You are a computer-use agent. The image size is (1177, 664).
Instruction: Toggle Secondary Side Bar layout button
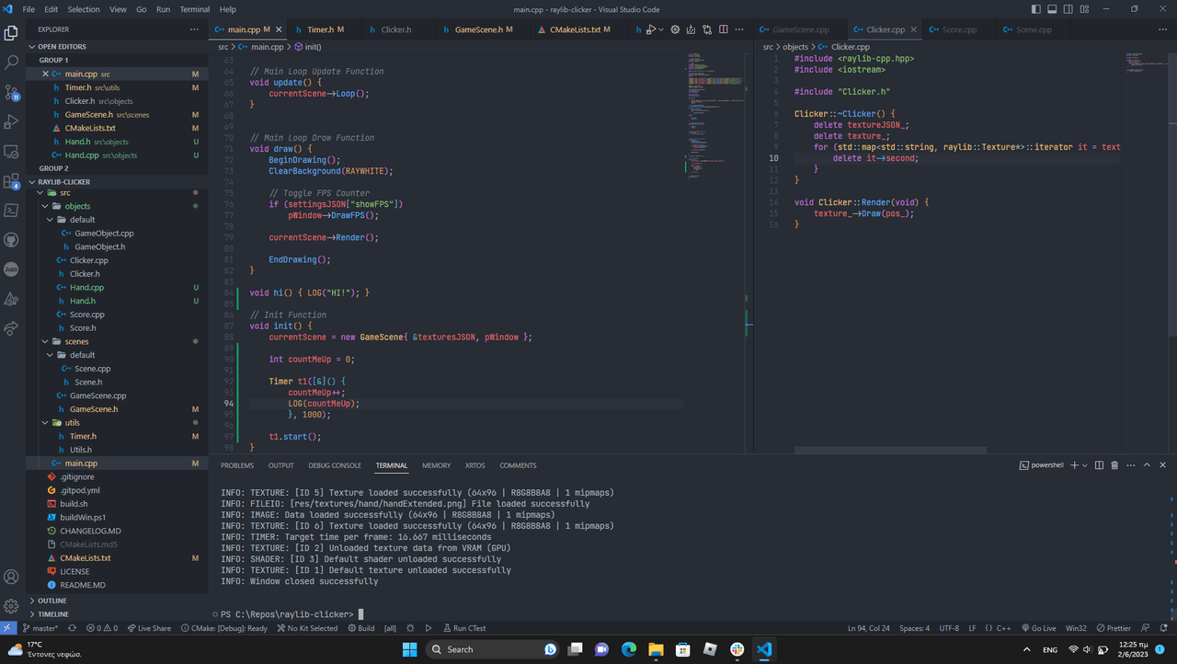tap(1069, 9)
